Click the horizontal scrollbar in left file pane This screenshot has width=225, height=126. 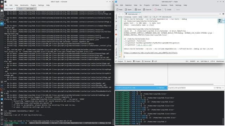point(135,84)
